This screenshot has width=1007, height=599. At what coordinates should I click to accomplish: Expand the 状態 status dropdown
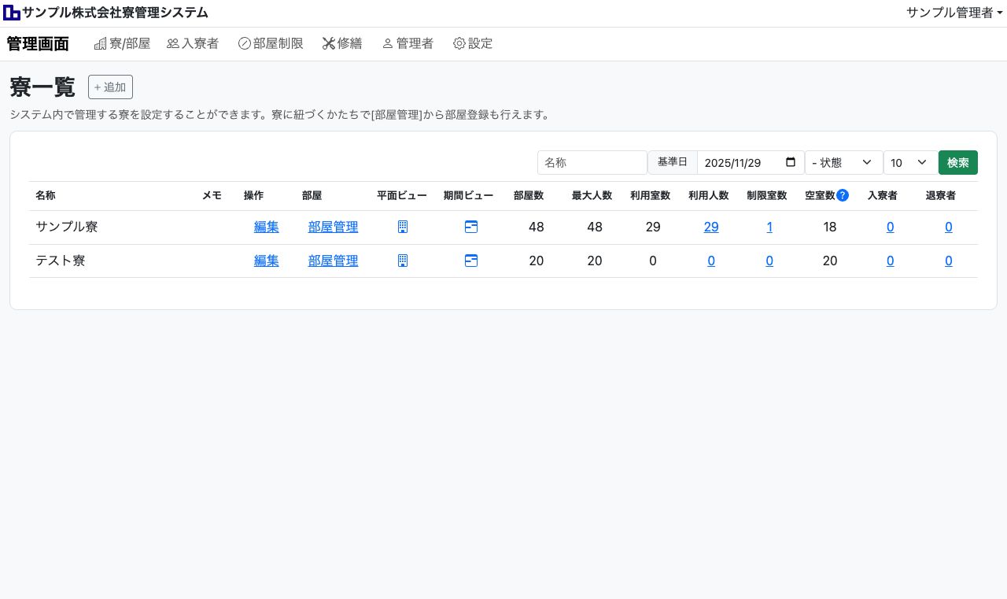[843, 162]
